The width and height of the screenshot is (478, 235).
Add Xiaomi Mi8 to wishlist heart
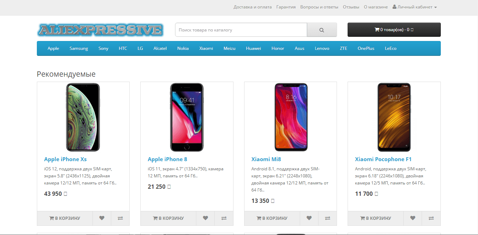point(309,218)
